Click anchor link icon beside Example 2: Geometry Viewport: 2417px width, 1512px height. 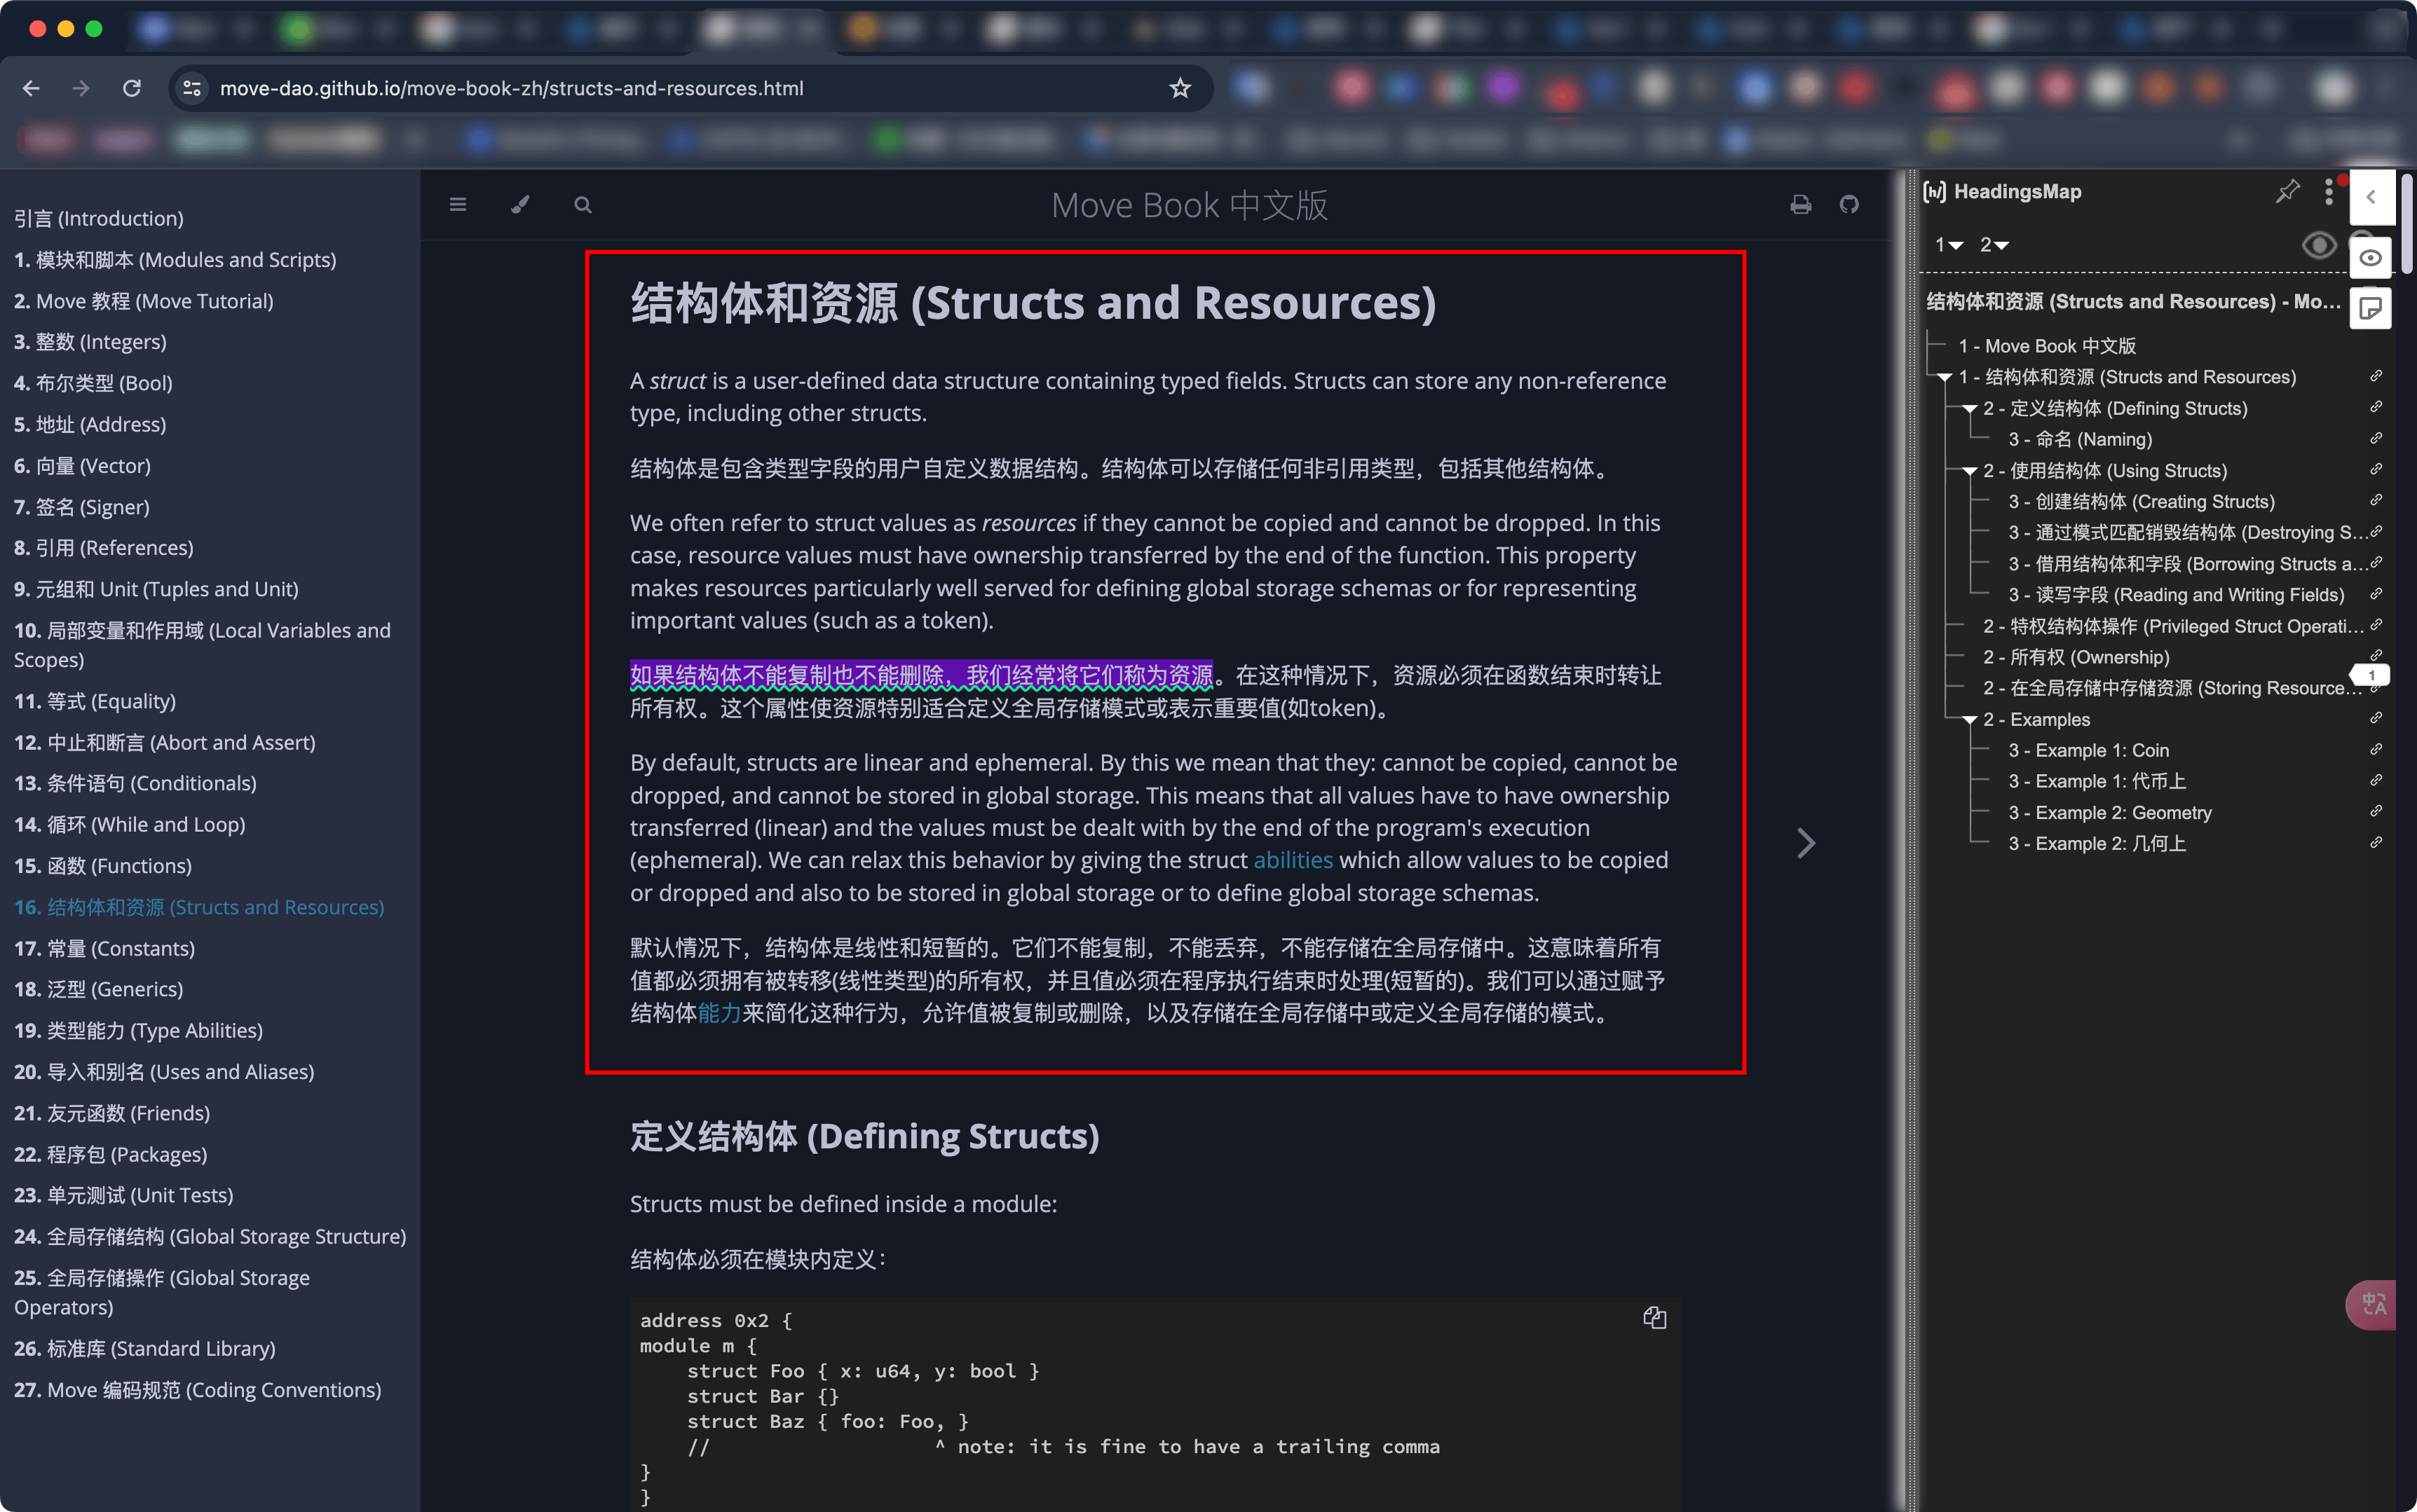click(x=2376, y=811)
